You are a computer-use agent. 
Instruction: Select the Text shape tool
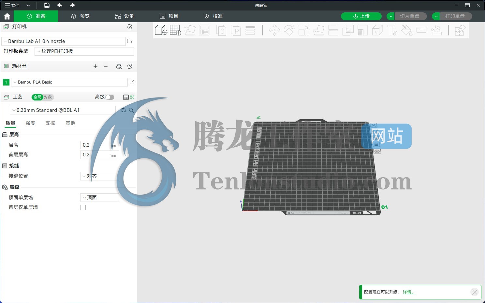[392, 30]
